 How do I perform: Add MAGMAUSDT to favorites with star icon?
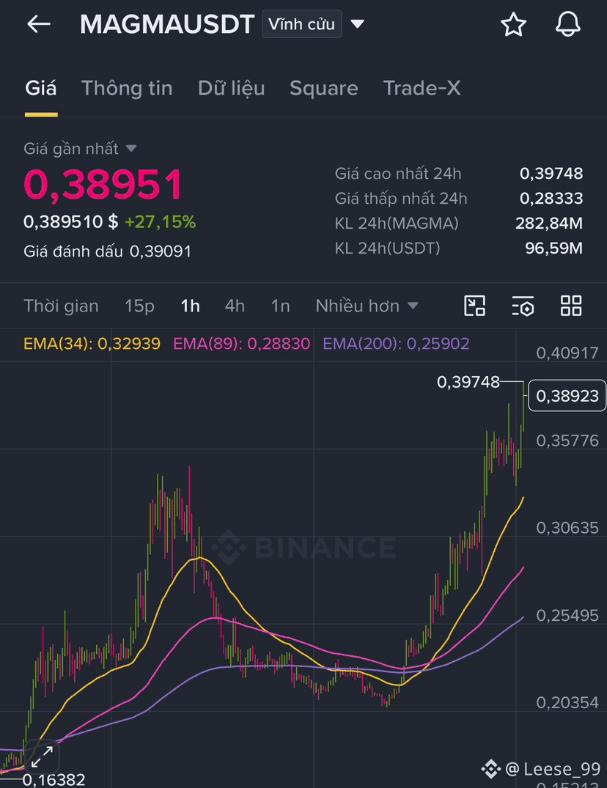[514, 24]
